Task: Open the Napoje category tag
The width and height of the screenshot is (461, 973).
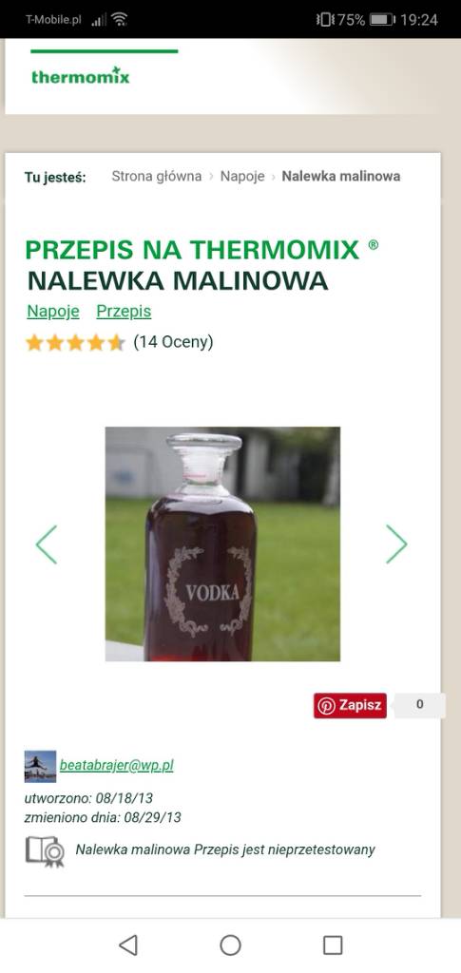Action: click(53, 312)
